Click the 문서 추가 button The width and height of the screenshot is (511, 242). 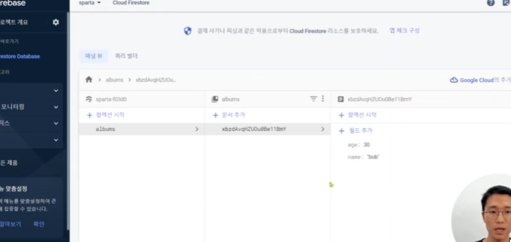[233, 115]
